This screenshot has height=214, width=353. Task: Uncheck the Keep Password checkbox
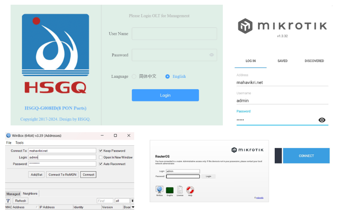[x=101, y=151]
